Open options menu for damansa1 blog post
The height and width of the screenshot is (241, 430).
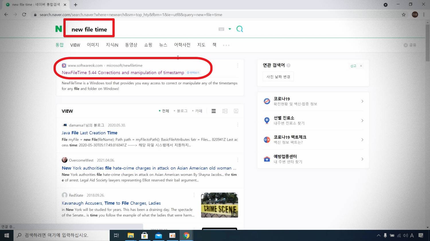pos(238,125)
